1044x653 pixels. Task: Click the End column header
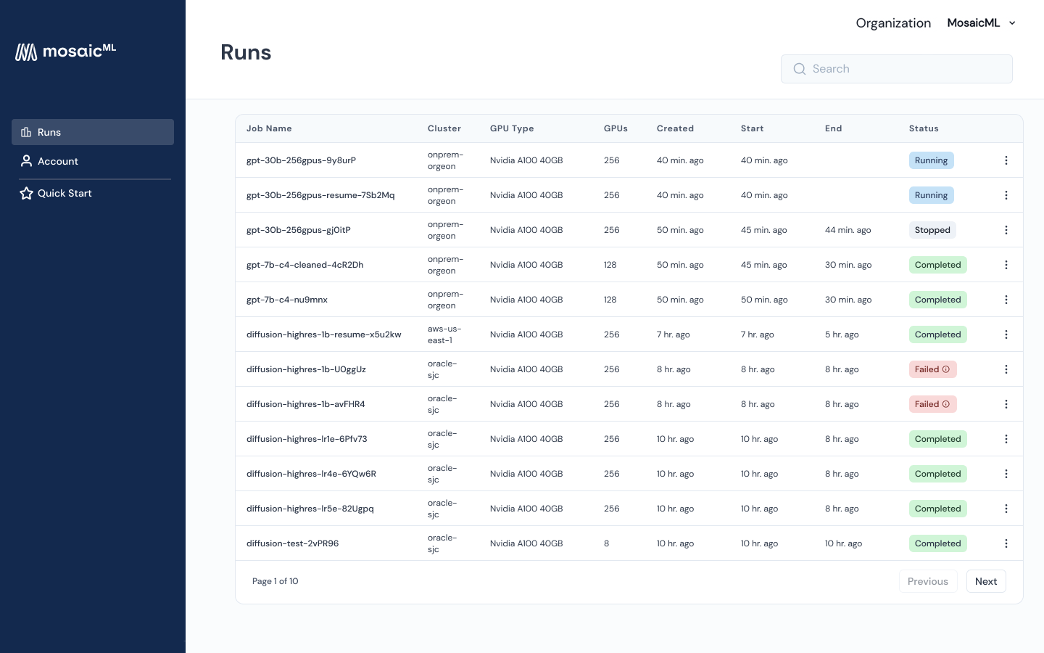point(833,128)
